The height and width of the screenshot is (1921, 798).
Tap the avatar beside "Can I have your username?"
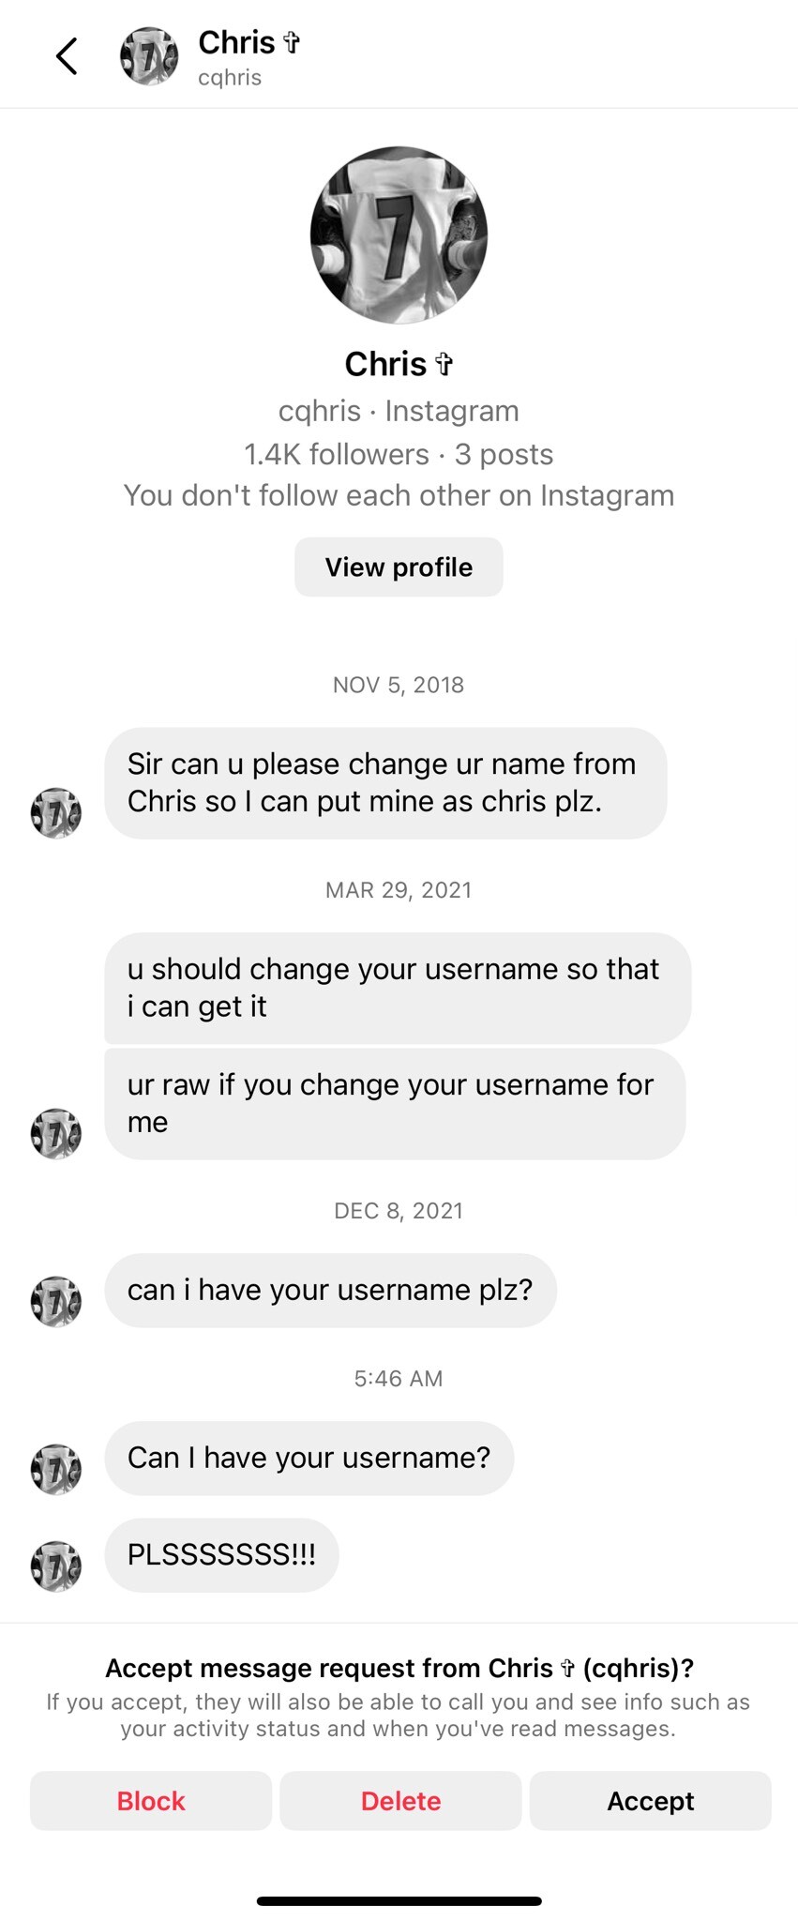[x=56, y=1469]
